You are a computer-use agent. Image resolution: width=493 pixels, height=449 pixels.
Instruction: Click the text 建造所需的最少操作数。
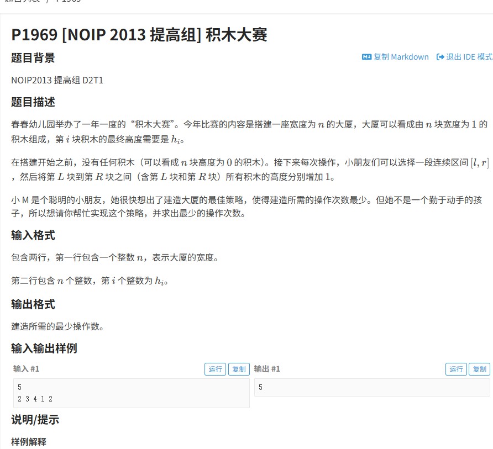coord(57,327)
